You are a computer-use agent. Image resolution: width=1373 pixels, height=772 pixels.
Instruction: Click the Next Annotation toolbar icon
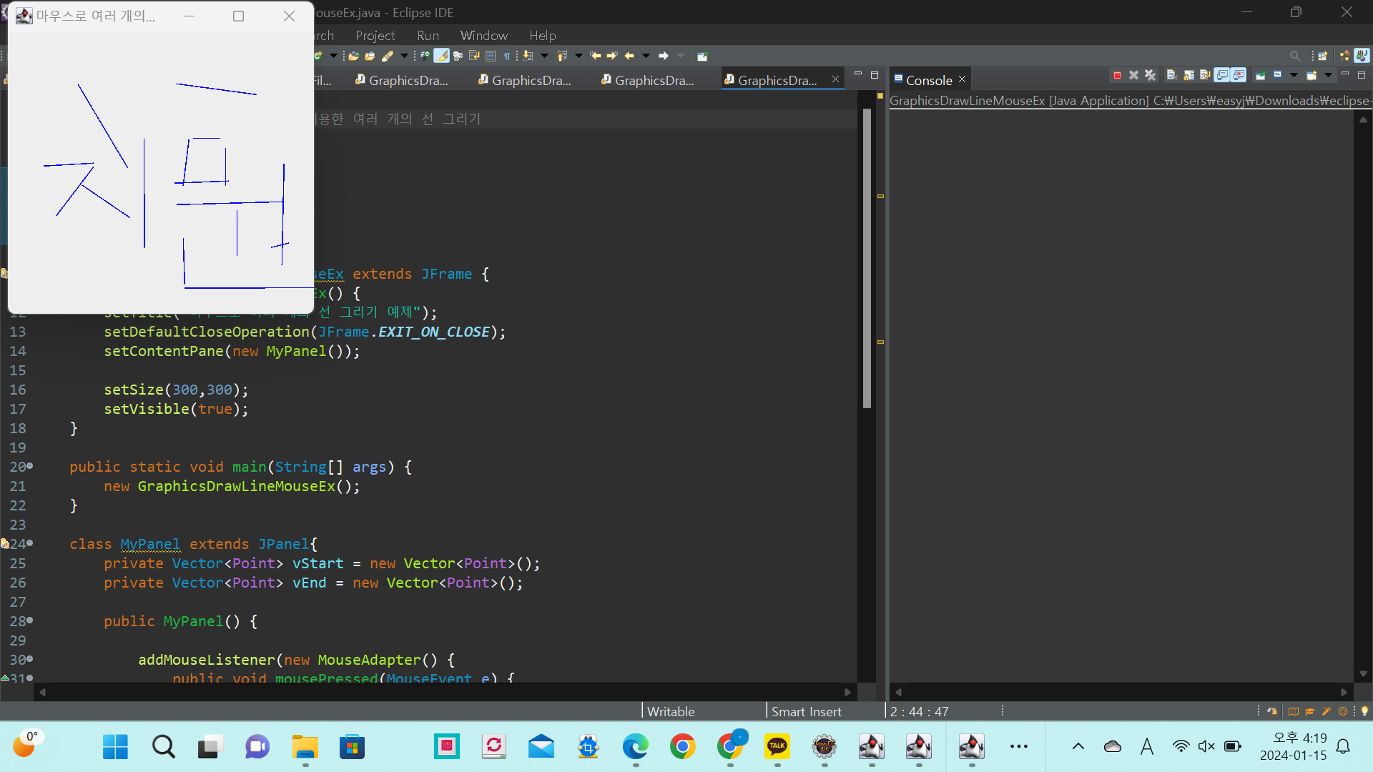(x=528, y=56)
